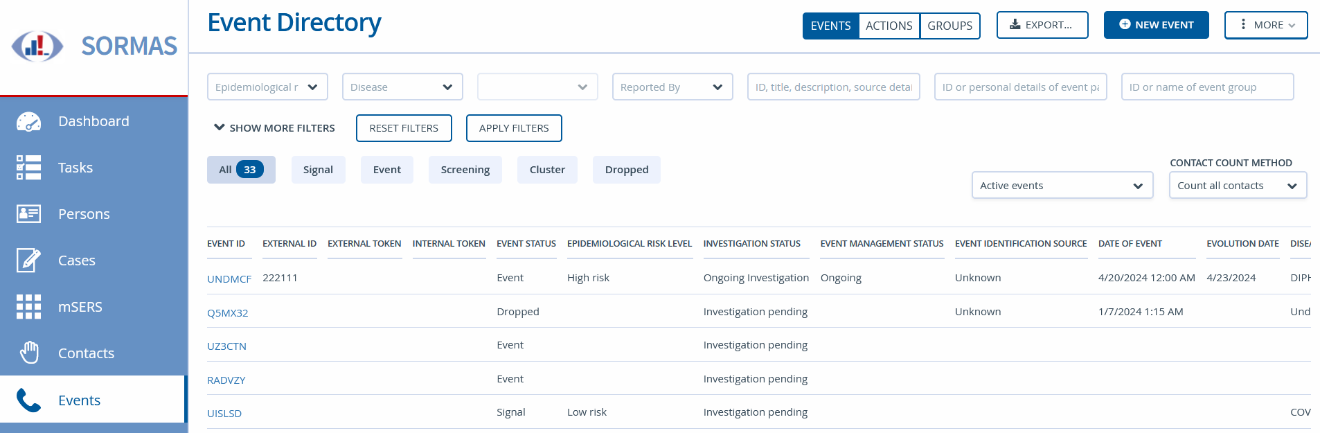Expand Show More Filters section
Screen dimensions: 1320x433
[275, 128]
